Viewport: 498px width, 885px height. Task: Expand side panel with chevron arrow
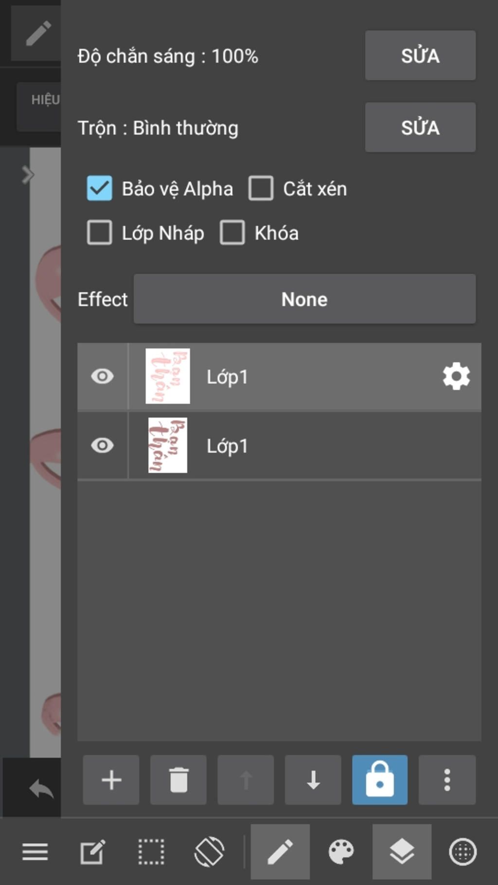coord(28,175)
